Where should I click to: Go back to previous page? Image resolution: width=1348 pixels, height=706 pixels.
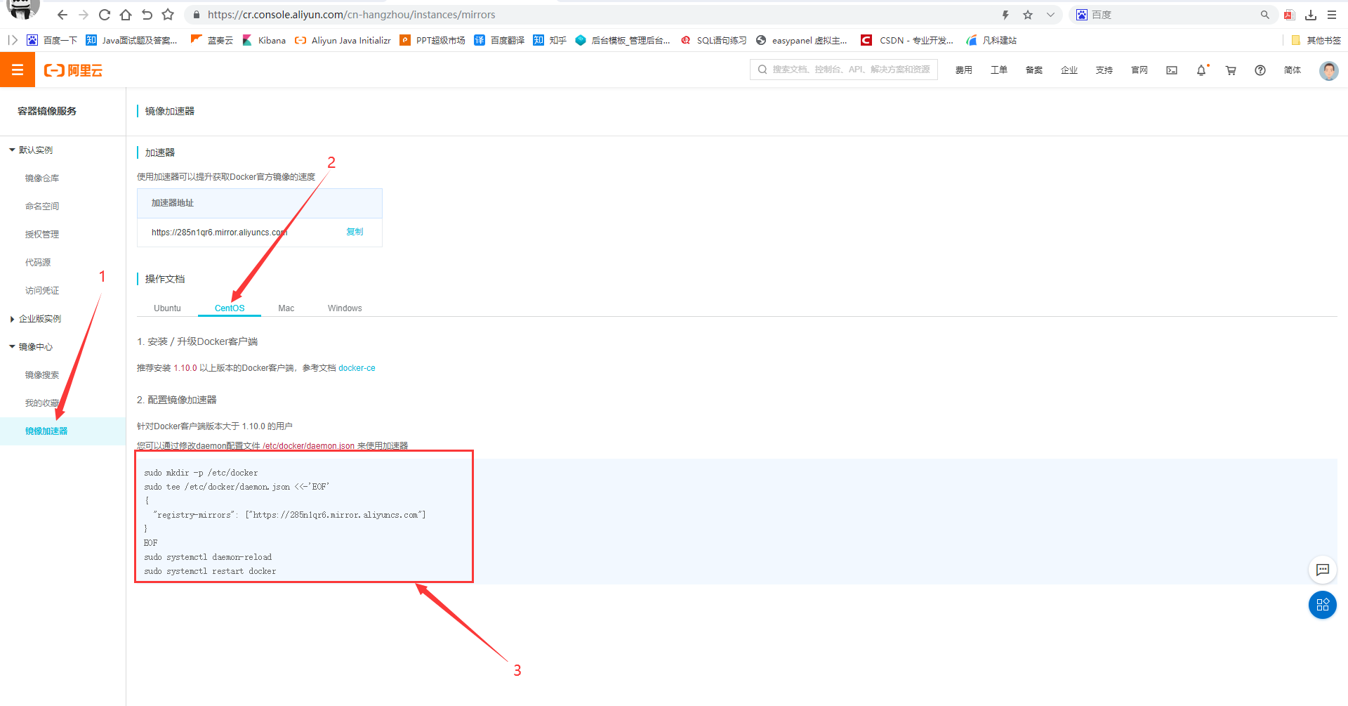(x=62, y=15)
